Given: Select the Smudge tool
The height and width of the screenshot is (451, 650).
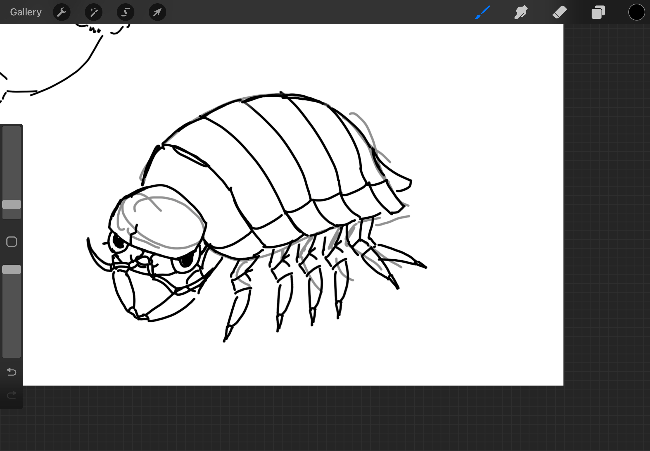Looking at the screenshot, I should click(521, 12).
